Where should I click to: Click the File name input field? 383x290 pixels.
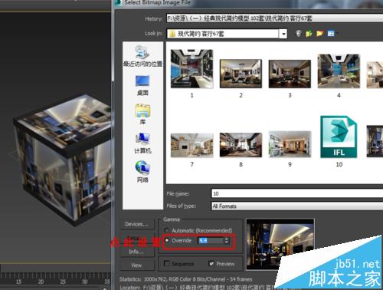point(297,193)
